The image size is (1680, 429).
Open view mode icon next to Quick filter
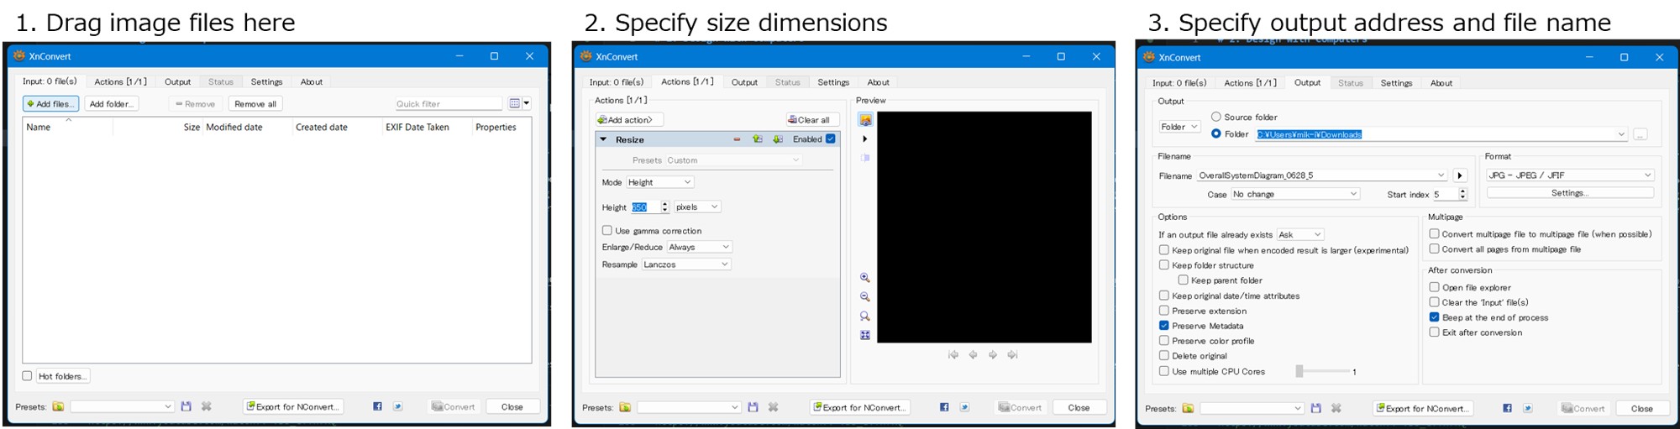[519, 103]
